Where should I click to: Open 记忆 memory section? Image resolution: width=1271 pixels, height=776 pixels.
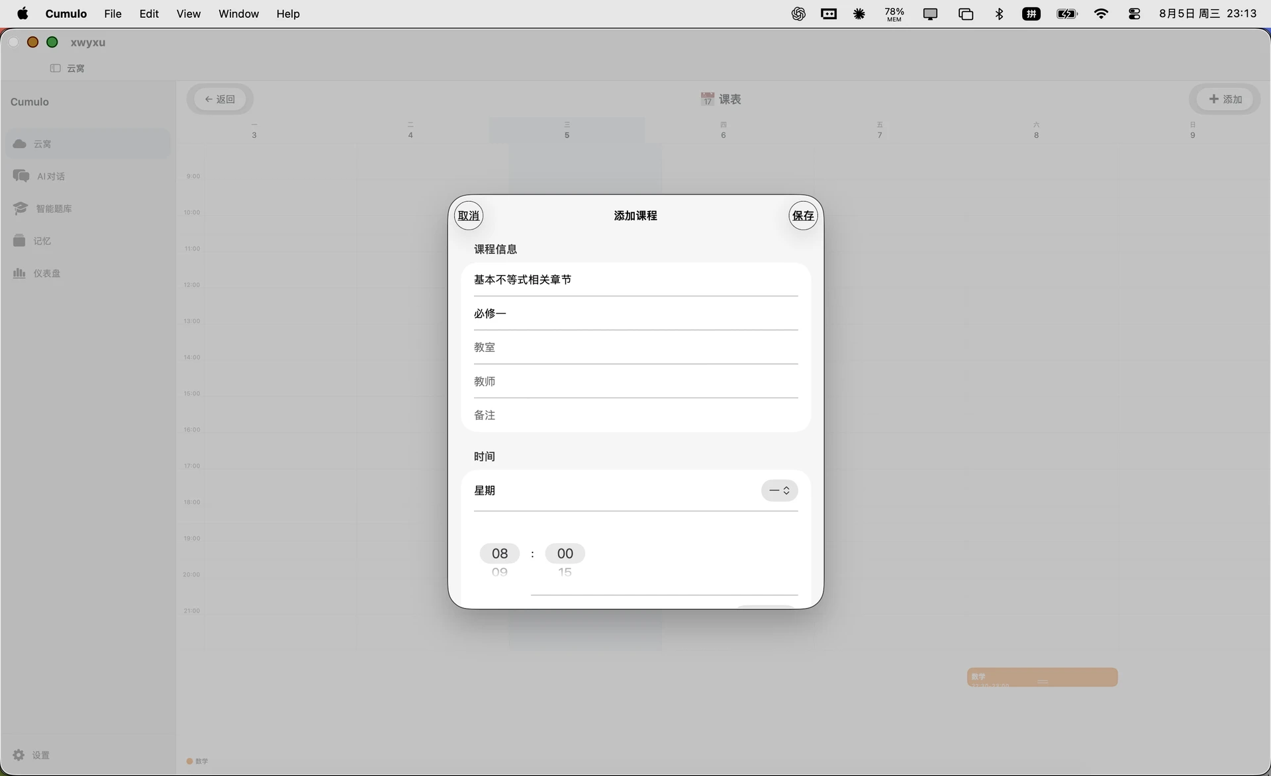(x=88, y=241)
